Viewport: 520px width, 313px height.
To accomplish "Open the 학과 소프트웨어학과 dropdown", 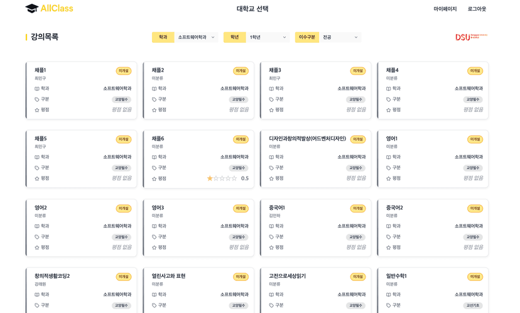I will pos(196,37).
